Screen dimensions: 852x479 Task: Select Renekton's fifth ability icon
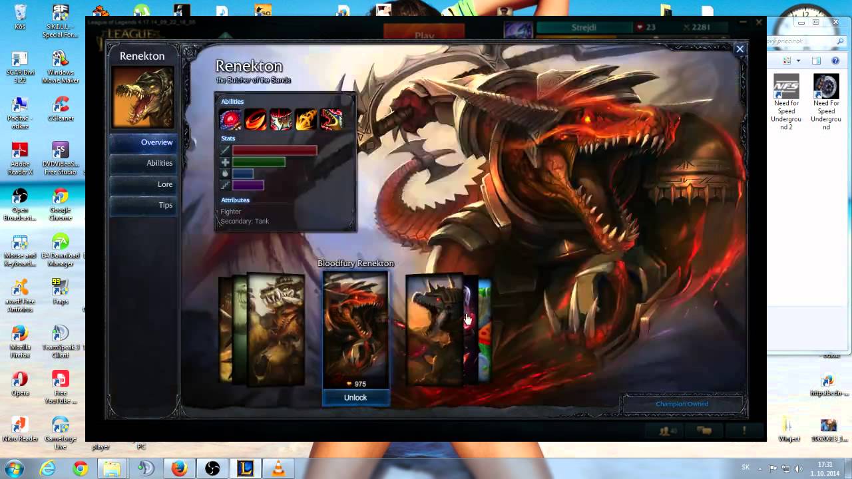point(331,119)
